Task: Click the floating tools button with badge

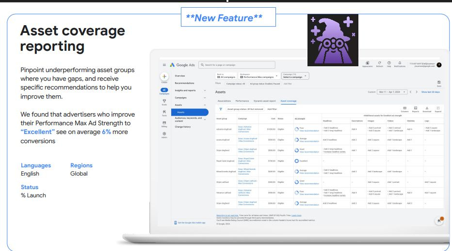Action: click(439, 221)
